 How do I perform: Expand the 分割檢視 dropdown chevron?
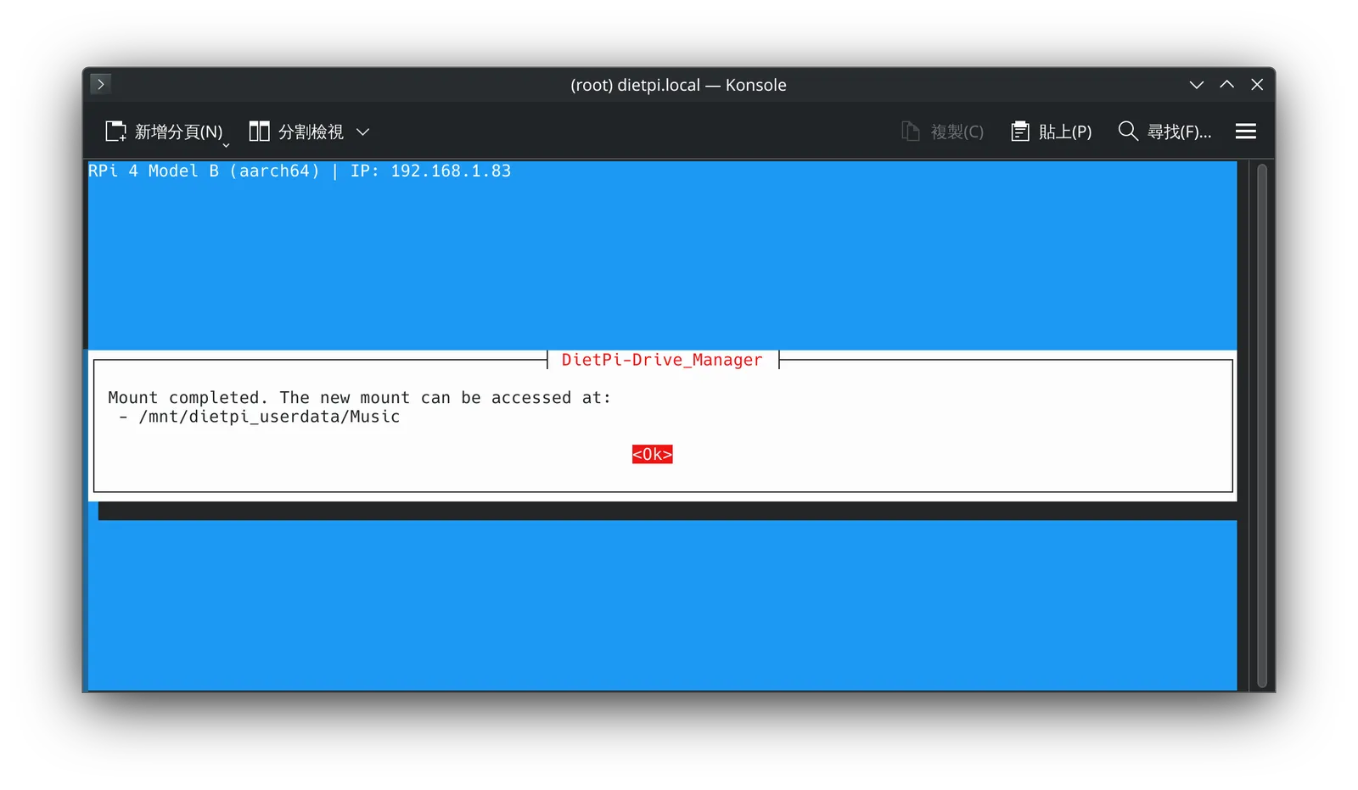[x=363, y=132]
